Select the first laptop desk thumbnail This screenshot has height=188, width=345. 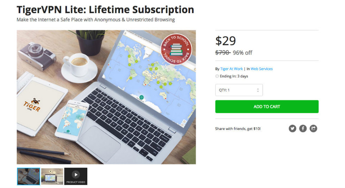click(29, 176)
